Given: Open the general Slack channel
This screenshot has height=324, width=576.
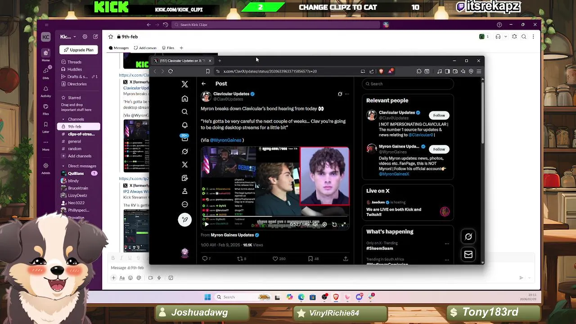Looking at the screenshot, I should [x=74, y=141].
